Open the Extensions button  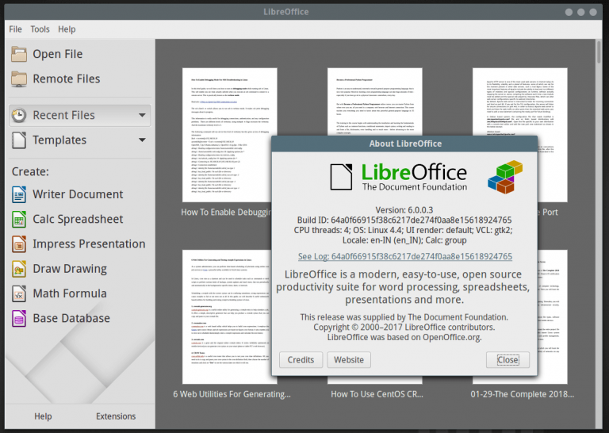pyautogui.click(x=116, y=416)
